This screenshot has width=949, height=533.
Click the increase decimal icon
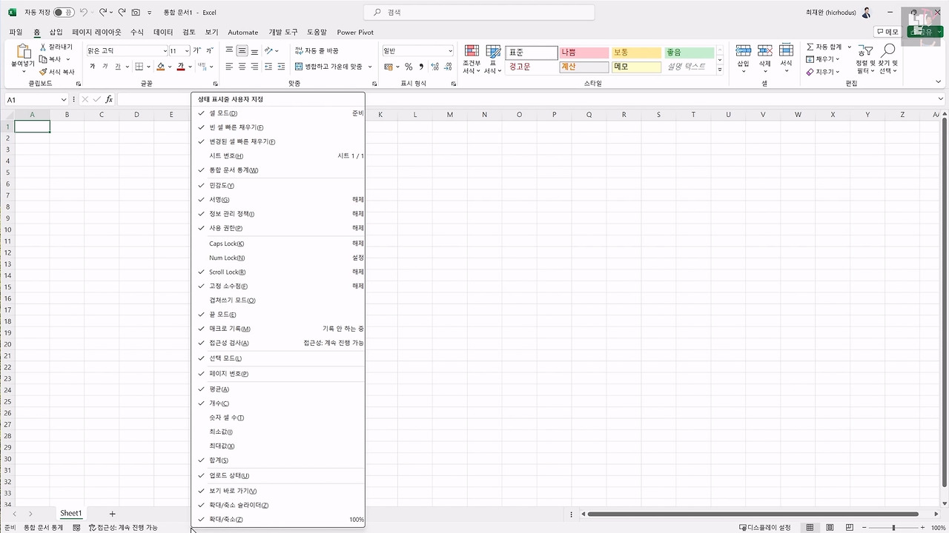click(x=434, y=67)
